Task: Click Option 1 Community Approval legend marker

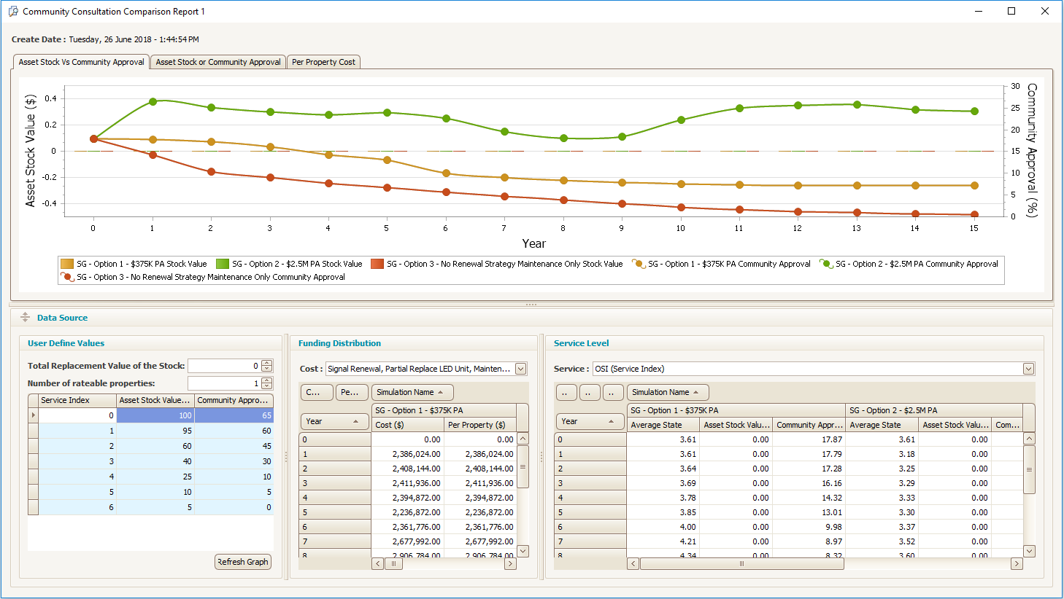Action: [x=639, y=264]
